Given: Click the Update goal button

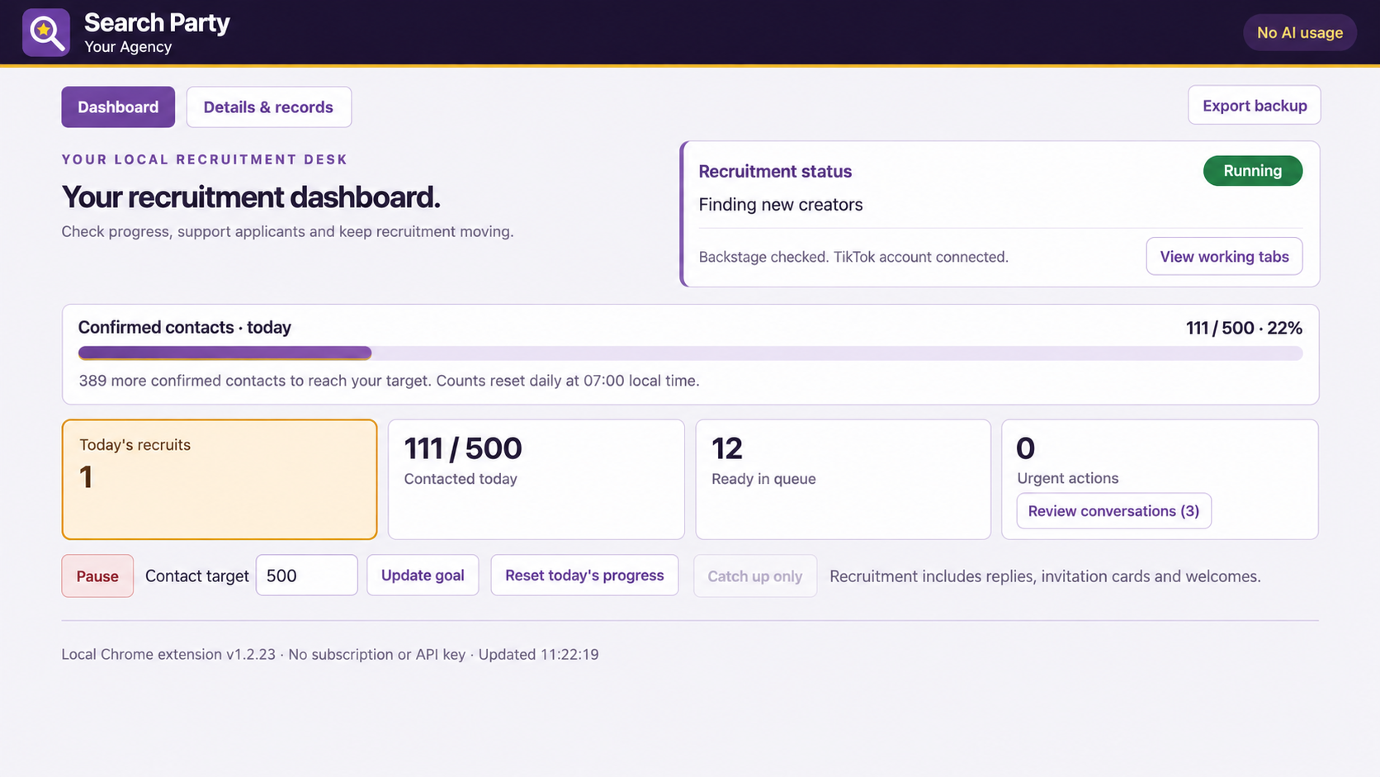Looking at the screenshot, I should [x=423, y=575].
